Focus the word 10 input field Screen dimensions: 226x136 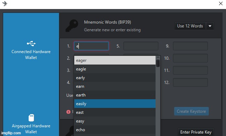tap(190, 58)
